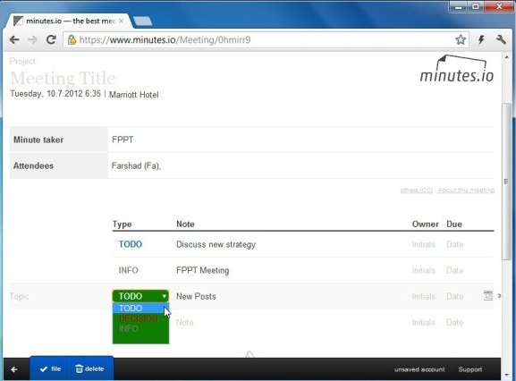Click the minutes.io logo
The image size is (516, 381).
click(x=457, y=69)
